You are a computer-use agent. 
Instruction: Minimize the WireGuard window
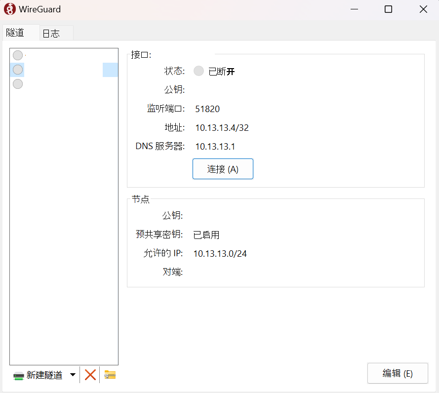[x=354, y=9]
